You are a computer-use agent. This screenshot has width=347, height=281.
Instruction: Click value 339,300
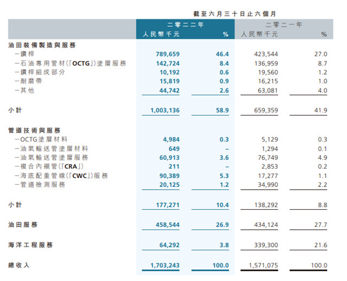click(266, 245)
